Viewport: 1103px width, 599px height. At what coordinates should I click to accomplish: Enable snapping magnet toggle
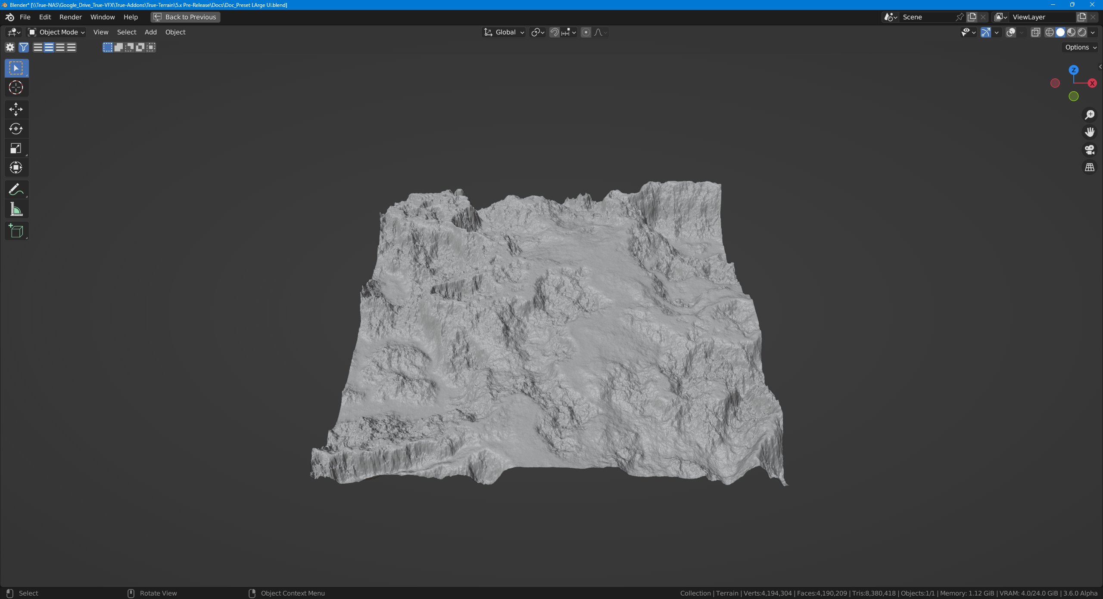click(555, 32)
